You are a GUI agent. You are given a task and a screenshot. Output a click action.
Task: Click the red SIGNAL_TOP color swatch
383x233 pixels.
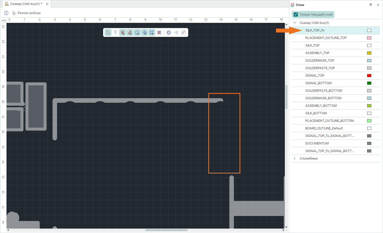(369, 76)
